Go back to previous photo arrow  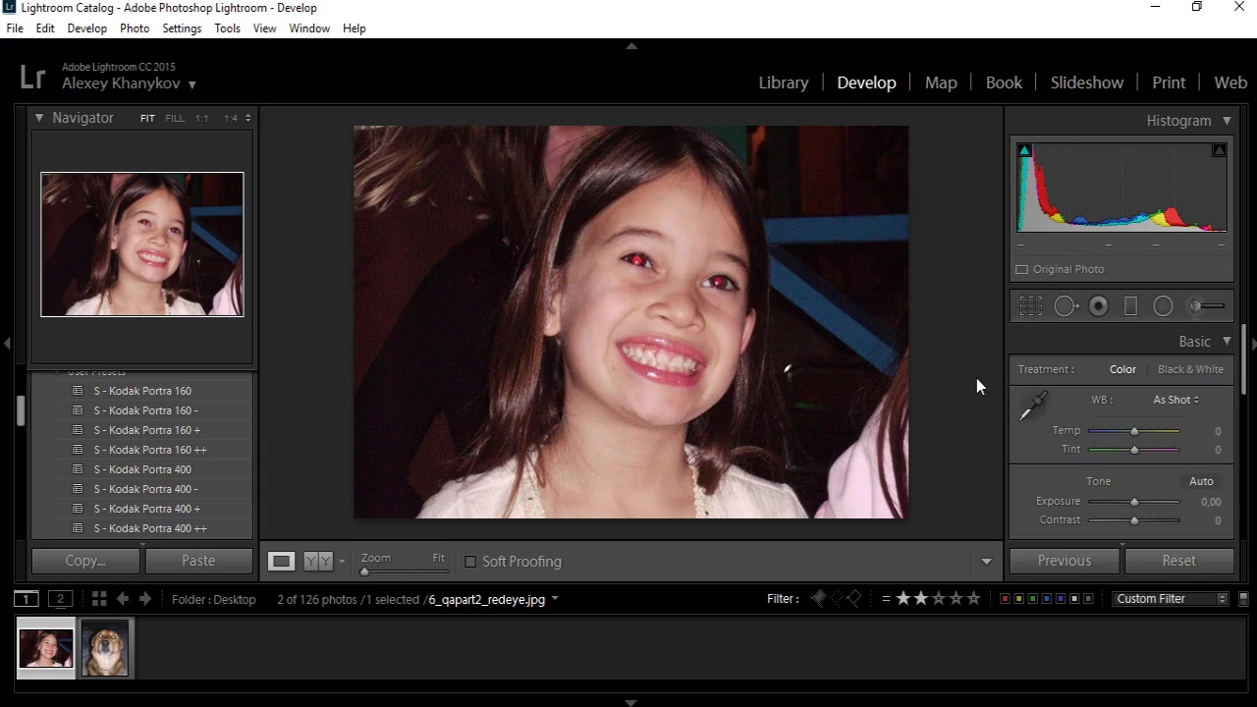pos(123,599)
